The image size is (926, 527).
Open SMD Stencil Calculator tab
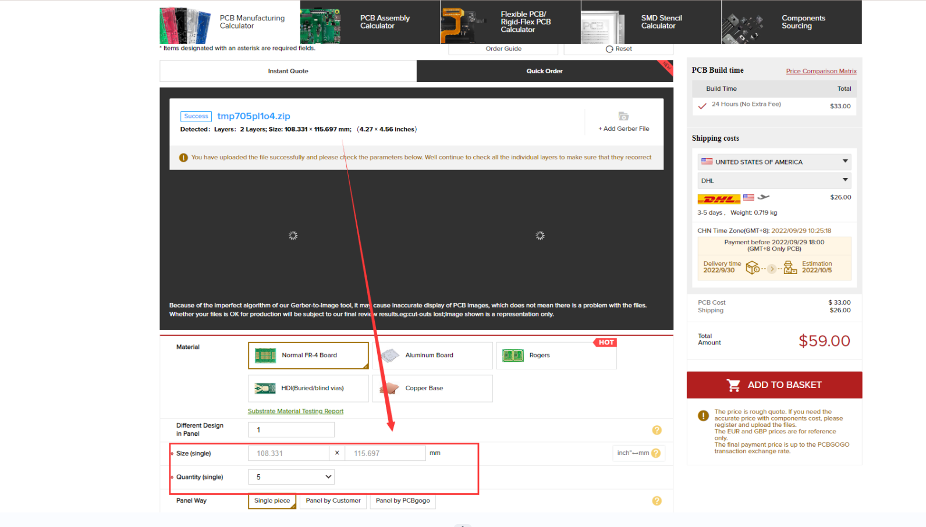click(651, 22)
